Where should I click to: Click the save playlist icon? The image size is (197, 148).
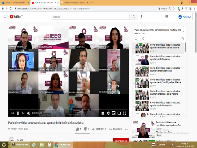183,38
